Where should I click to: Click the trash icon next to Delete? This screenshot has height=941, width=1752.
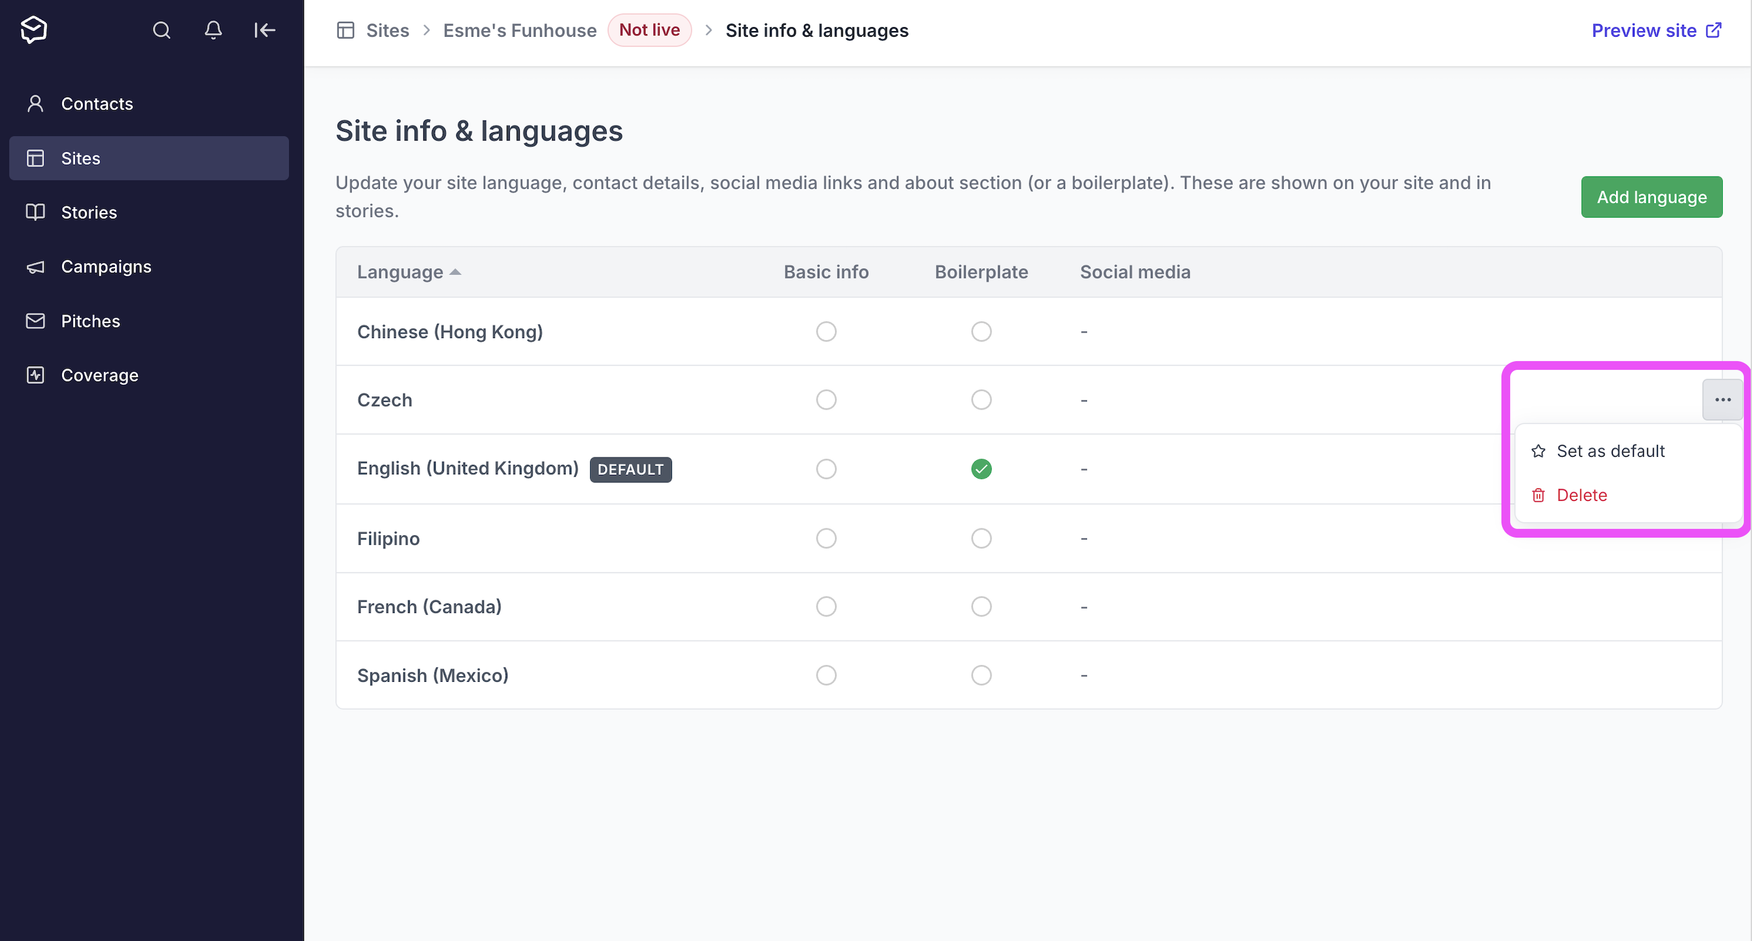pos(1539,495)
